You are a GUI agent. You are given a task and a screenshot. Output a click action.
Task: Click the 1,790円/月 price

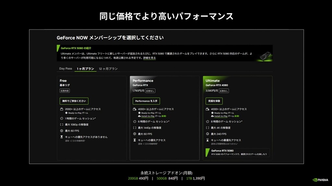(x=138, y=91)
